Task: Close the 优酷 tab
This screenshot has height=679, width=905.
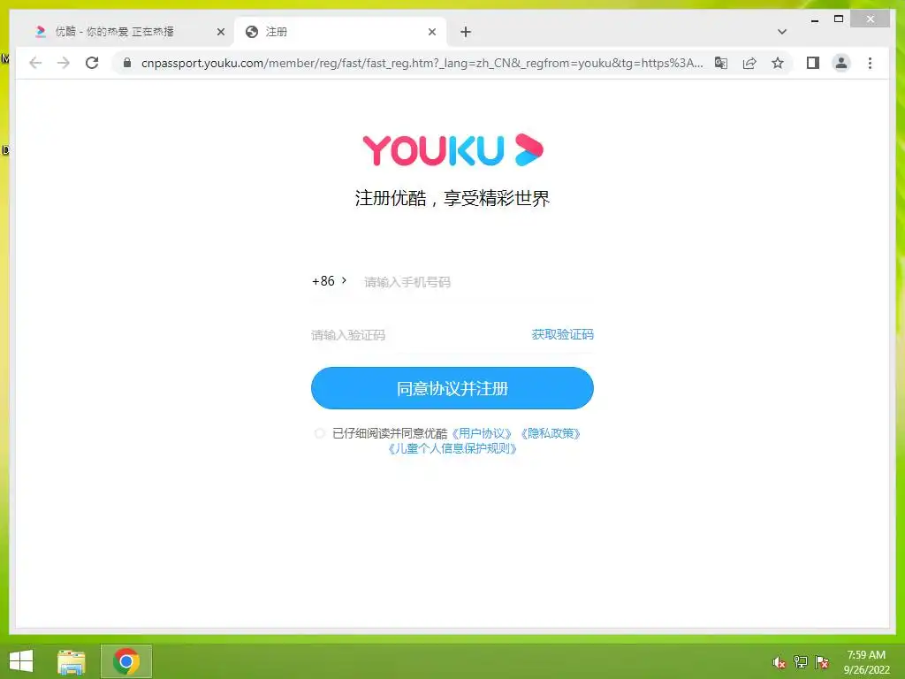Action: 220,32
